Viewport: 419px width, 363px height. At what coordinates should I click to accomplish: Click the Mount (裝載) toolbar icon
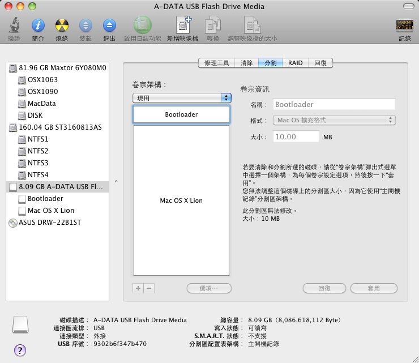85,25
